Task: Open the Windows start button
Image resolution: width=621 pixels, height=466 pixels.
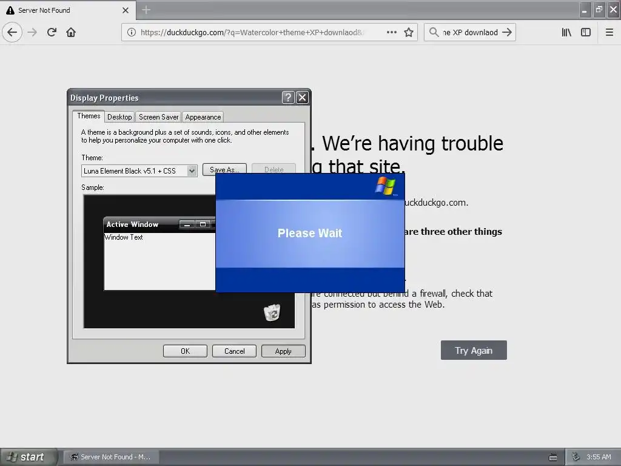Action: 29,457
